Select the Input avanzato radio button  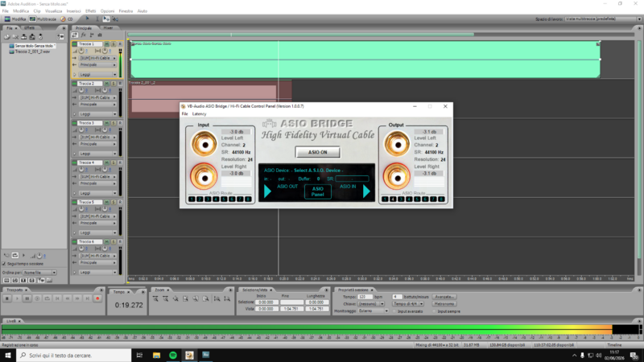point(394,311)
